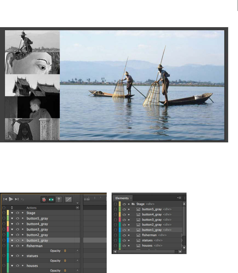Open actions for fisherman in Timeline
The height and width of the screenshot is (273, 238).
[4, 246]
